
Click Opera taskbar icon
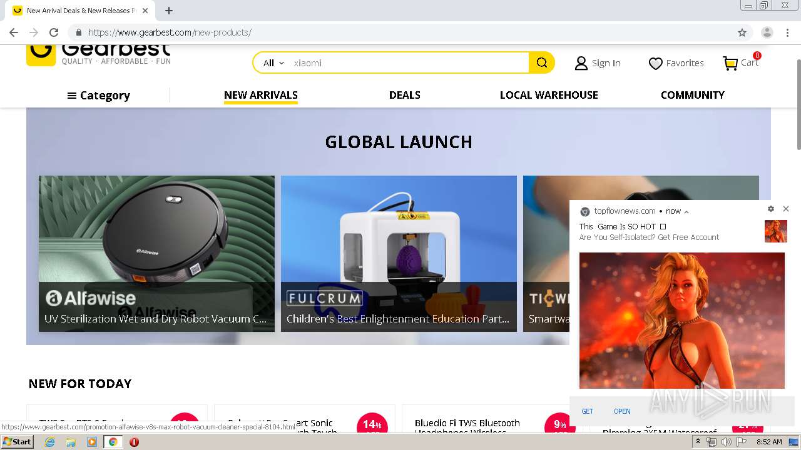[x=134, y=442]
